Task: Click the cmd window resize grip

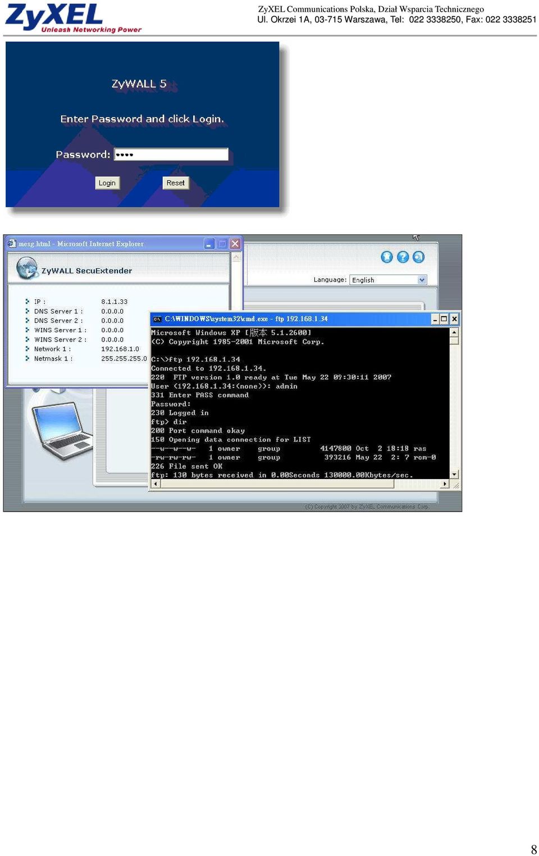Action: coord(455,484)
